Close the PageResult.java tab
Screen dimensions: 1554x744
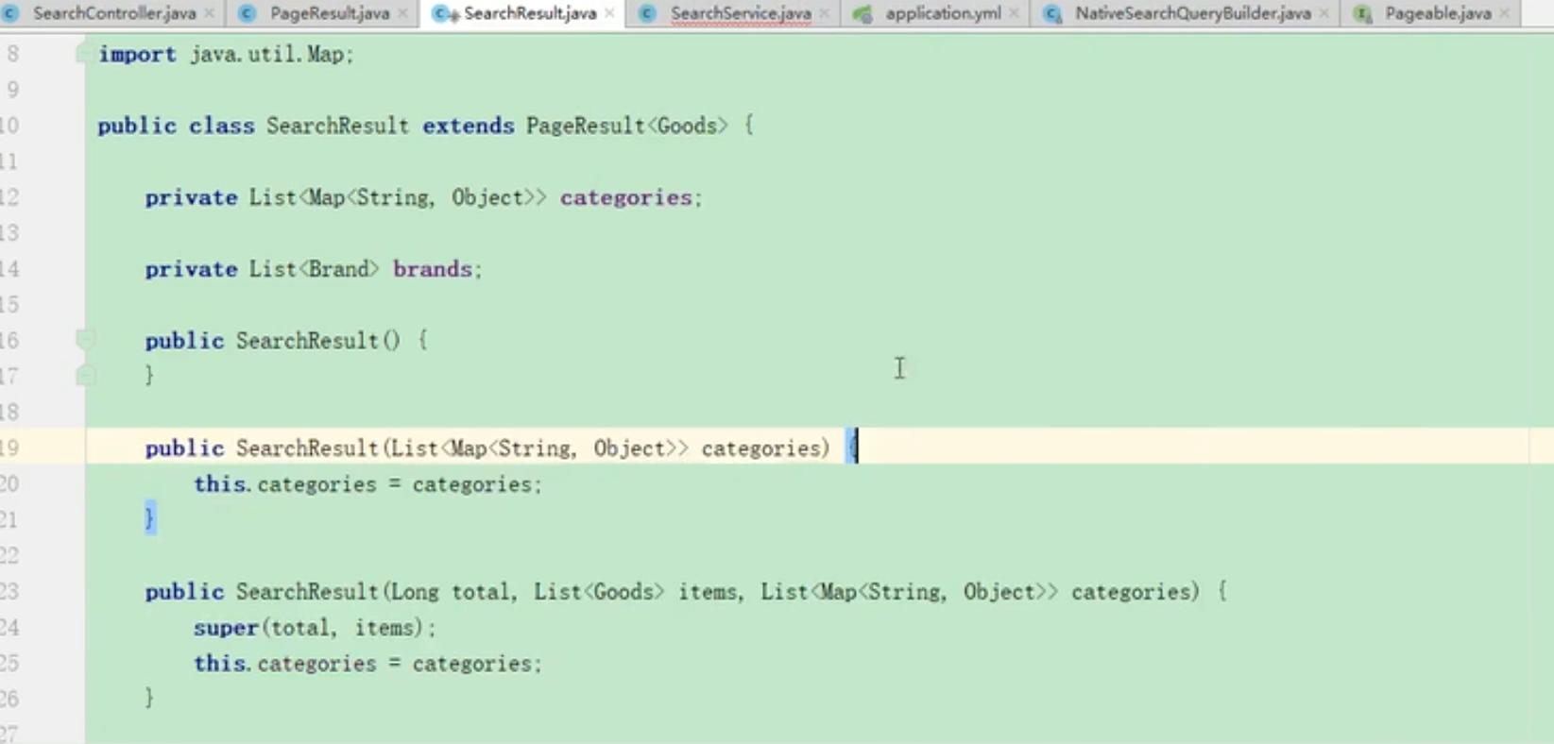tap(403, 13)
